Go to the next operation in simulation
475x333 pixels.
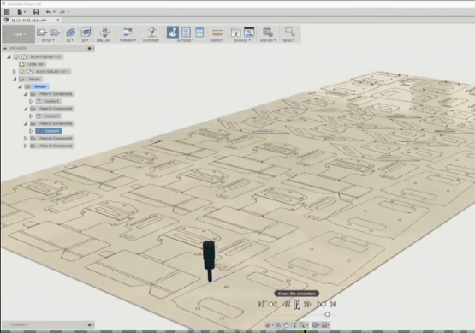[322, 304]
